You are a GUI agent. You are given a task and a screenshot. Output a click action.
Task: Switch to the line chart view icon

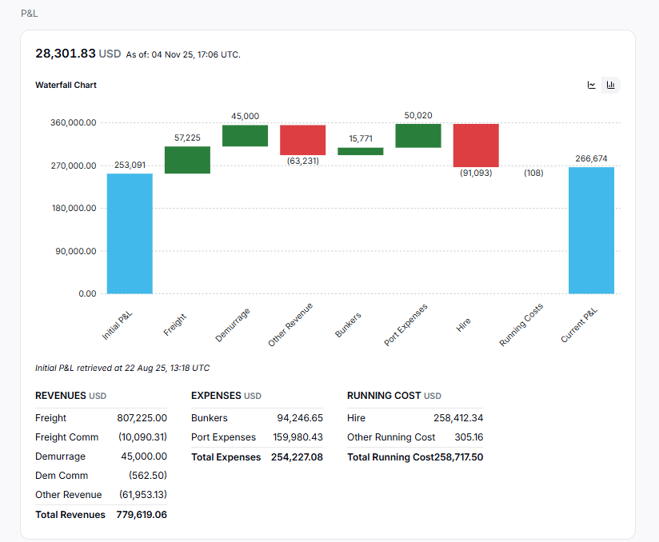[x=591, y=86]
